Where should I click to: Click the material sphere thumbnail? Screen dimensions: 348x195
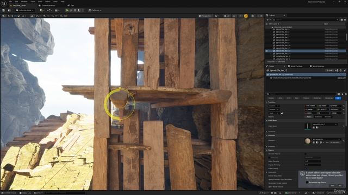(308, 141)
